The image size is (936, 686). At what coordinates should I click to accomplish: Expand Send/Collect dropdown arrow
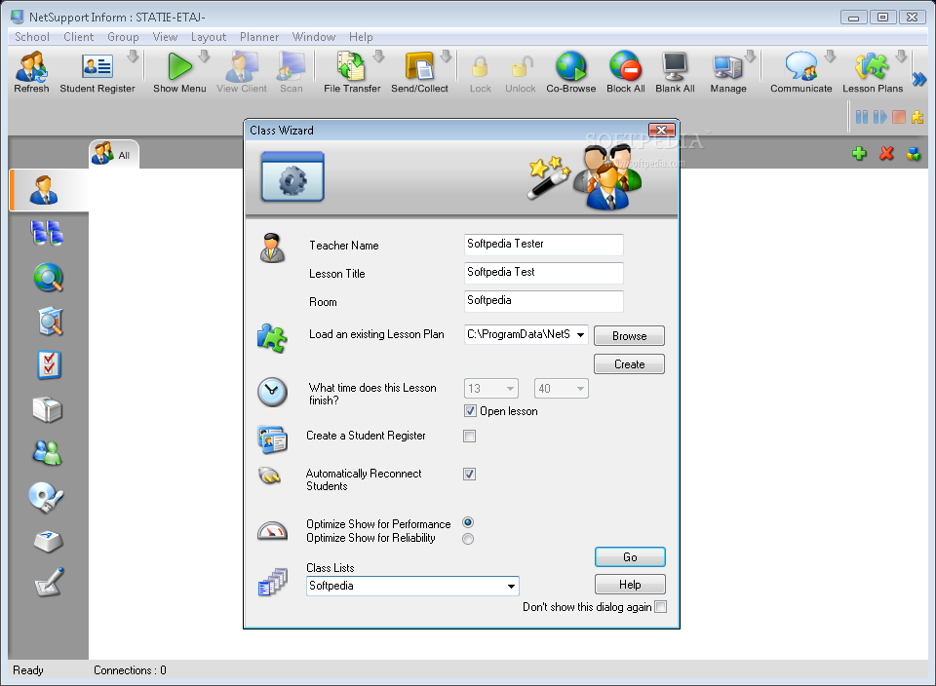(x=446, y=57)
